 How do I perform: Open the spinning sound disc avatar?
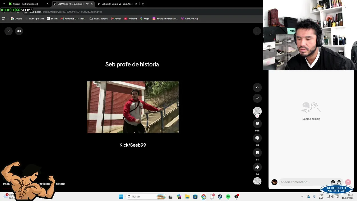coord(257,181)
